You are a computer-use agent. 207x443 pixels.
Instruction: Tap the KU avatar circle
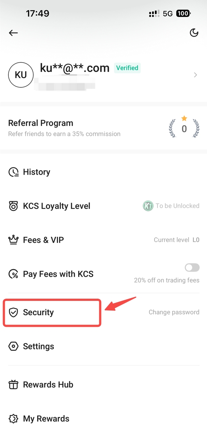[x=21, y=75]
